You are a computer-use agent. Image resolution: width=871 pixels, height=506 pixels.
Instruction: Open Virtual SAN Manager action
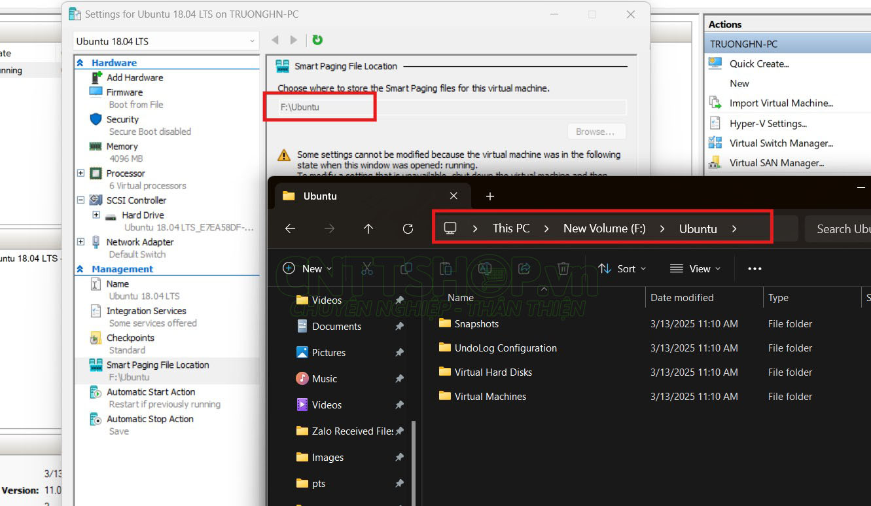coord(777,162)
